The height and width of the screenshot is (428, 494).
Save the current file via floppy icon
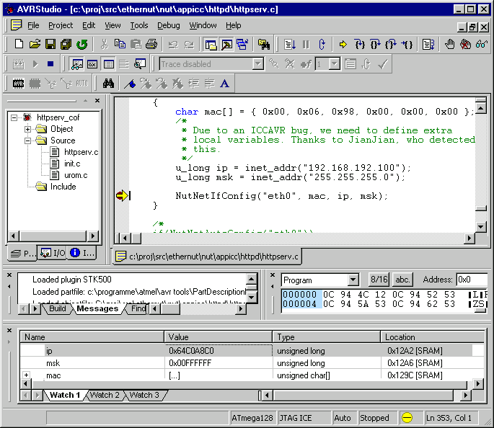(50, 45)
